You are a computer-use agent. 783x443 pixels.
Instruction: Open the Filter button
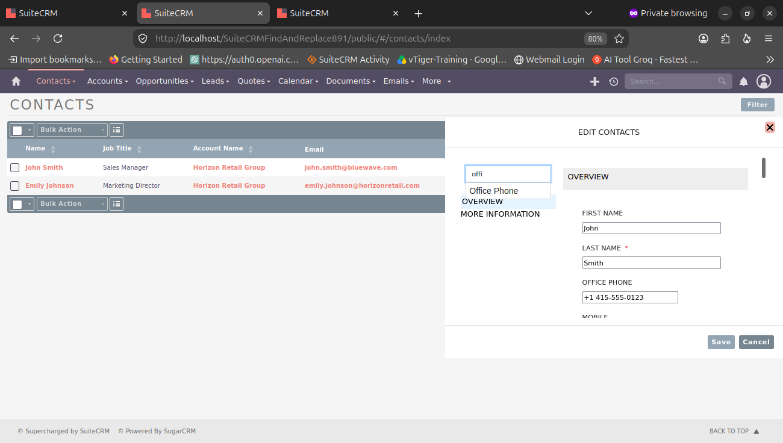point(758,105)
